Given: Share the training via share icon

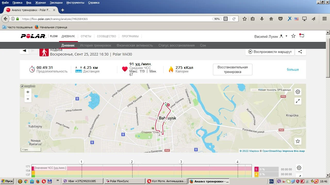Looking at the screenshot, I should click(x=300, y=52).
